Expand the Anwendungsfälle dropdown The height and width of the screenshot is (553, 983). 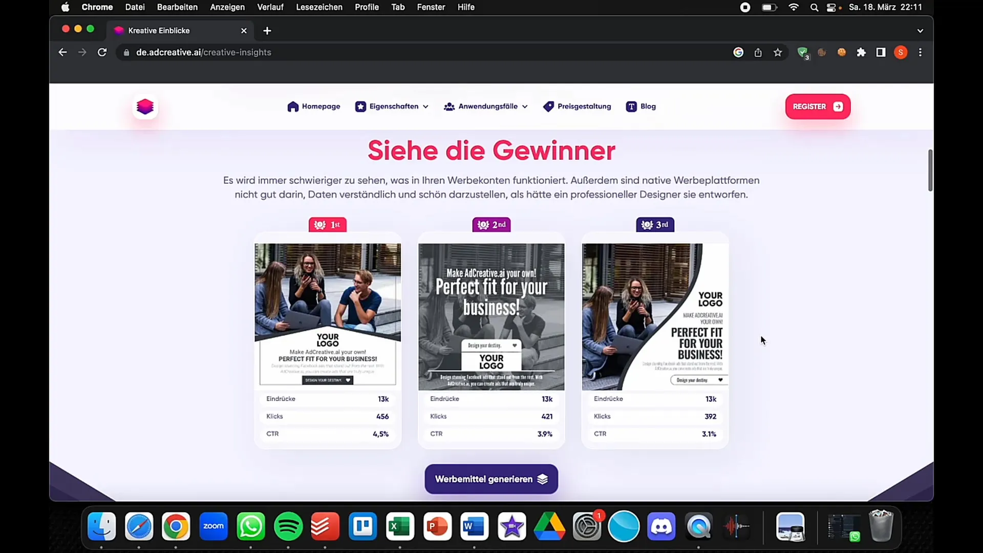pos(486,107)
